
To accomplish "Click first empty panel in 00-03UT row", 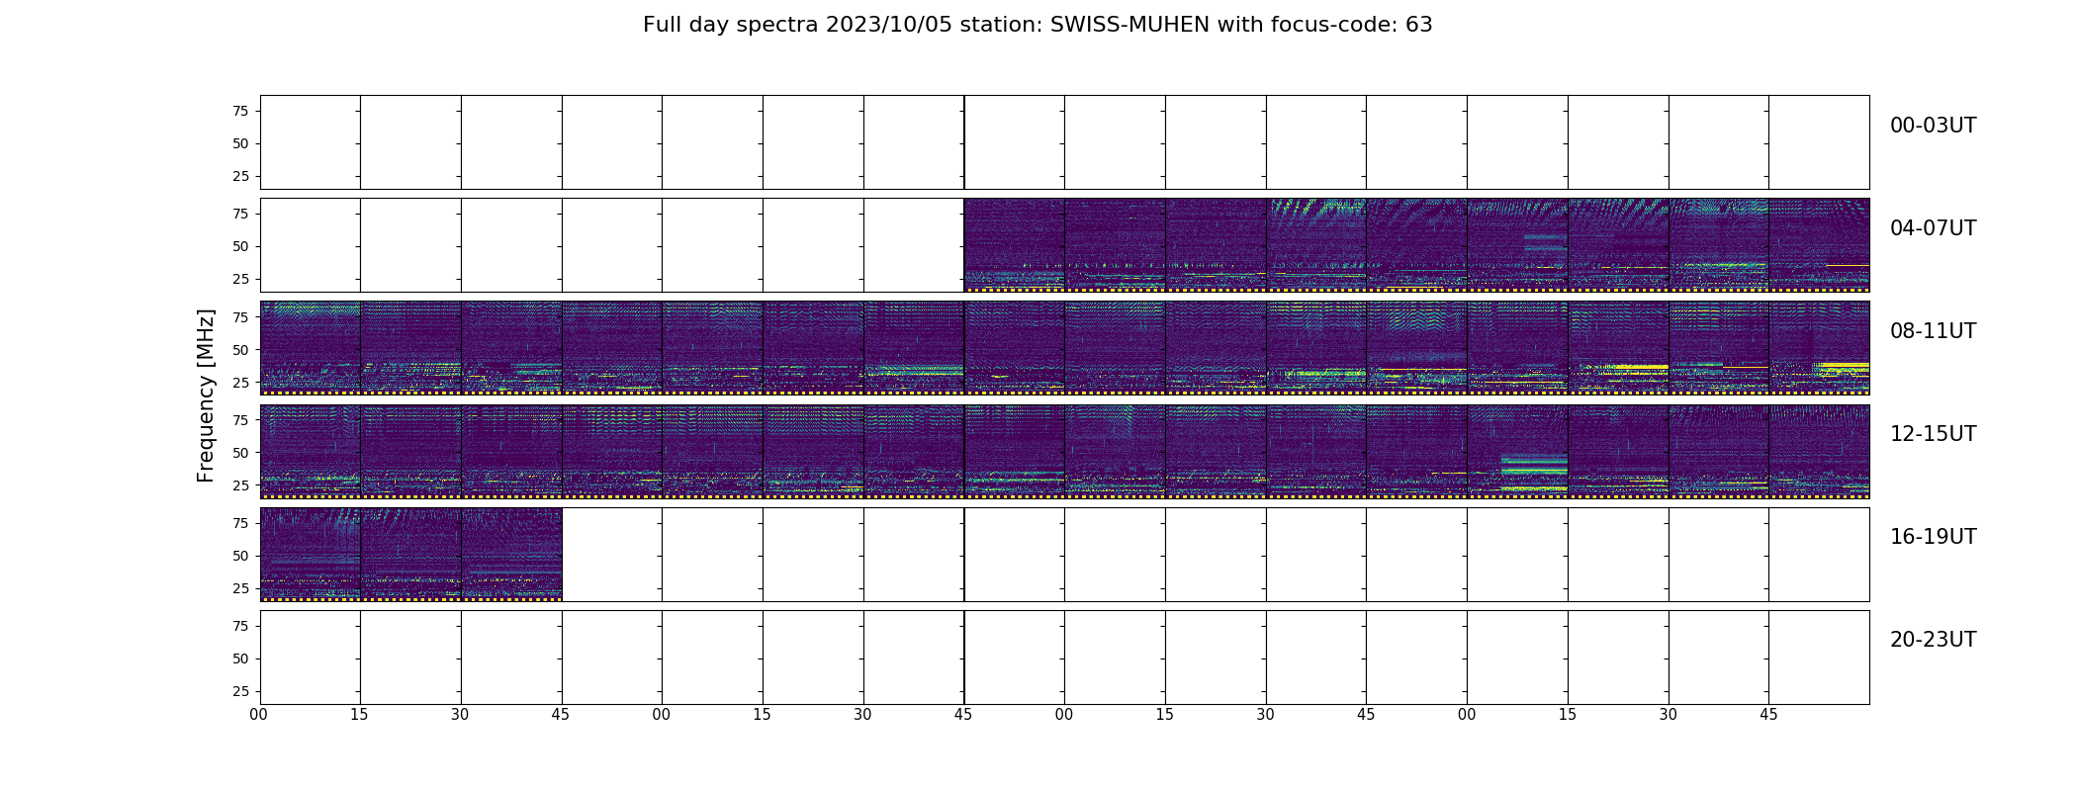I will tap(311, 142).
